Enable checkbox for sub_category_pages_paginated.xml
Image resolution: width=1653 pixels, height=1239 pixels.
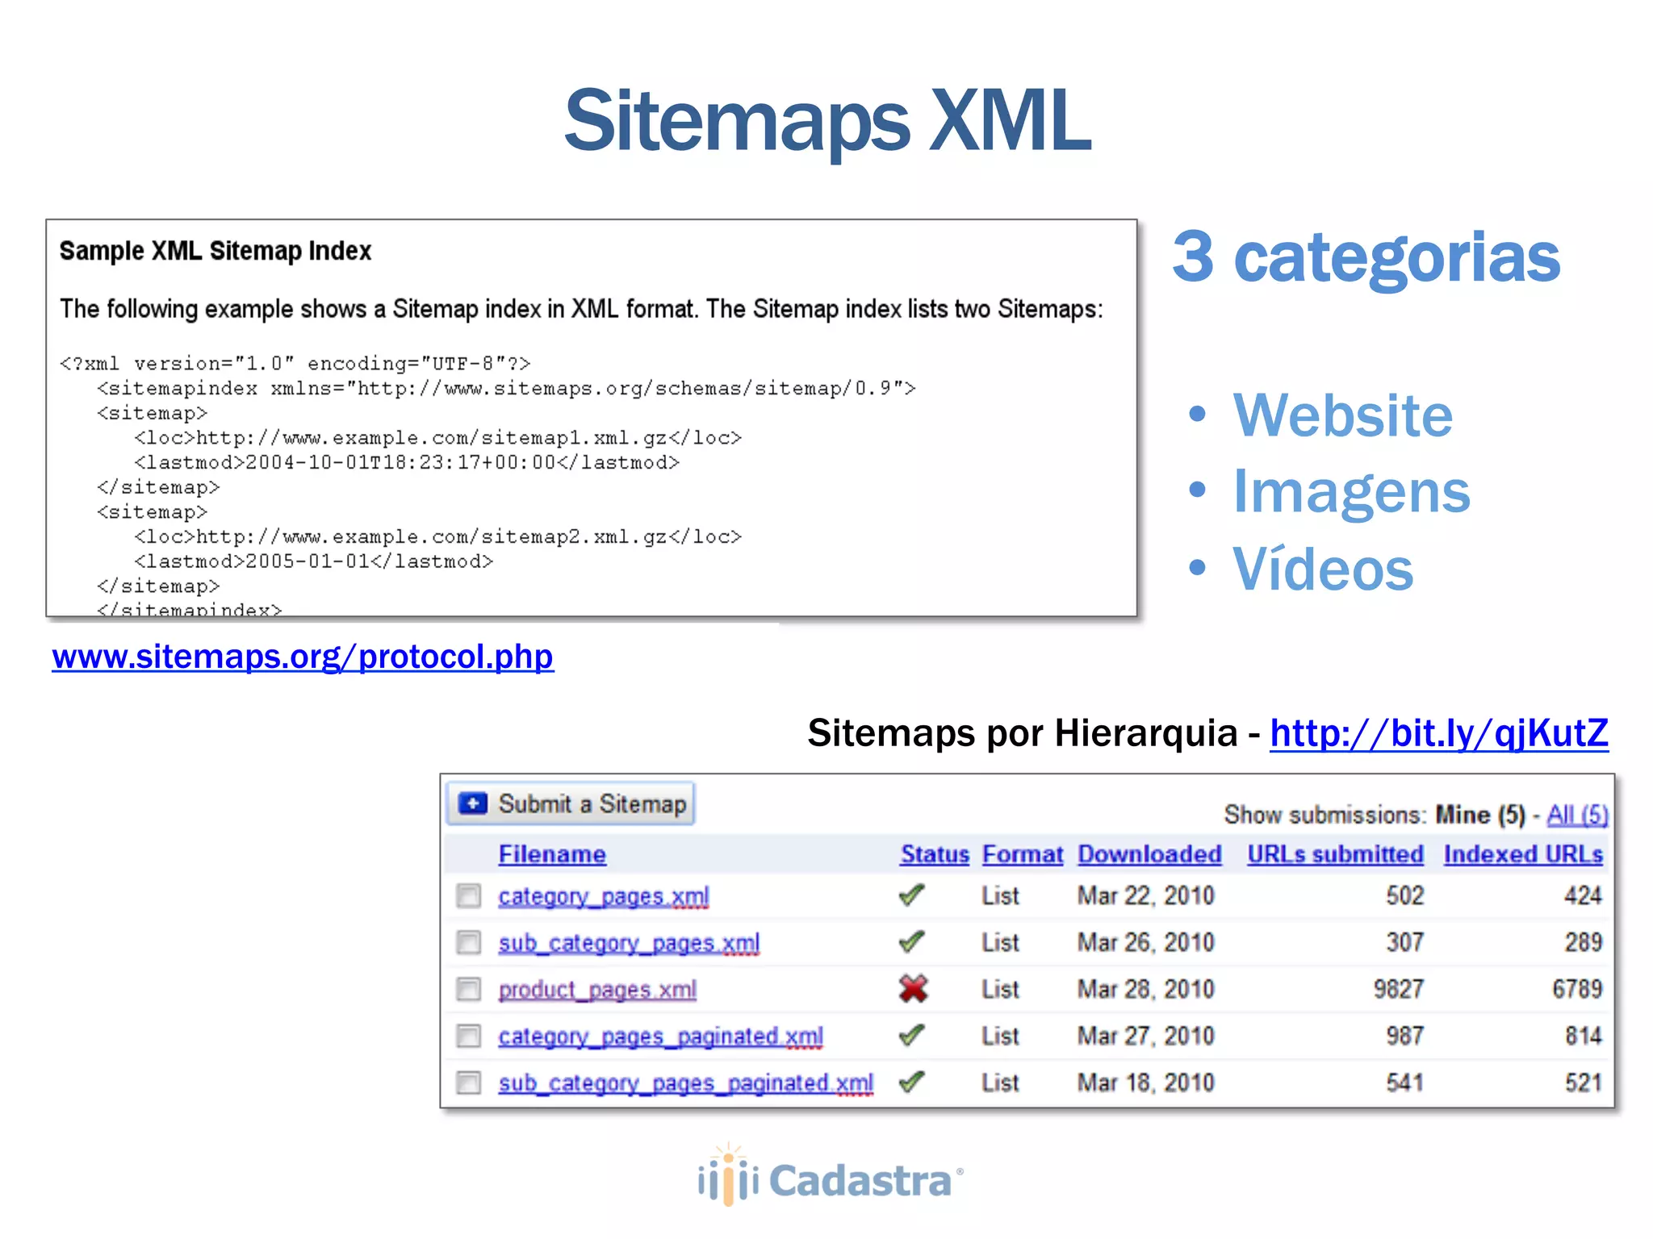click(468, 1083)
